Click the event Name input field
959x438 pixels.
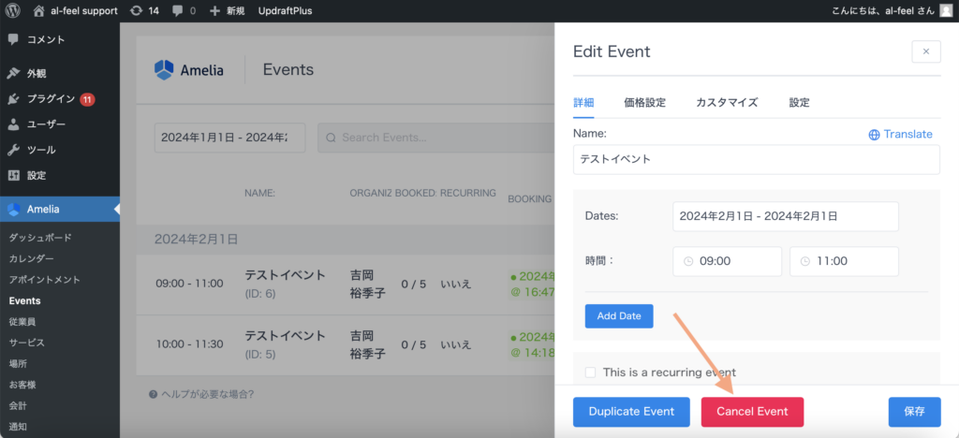756,160
